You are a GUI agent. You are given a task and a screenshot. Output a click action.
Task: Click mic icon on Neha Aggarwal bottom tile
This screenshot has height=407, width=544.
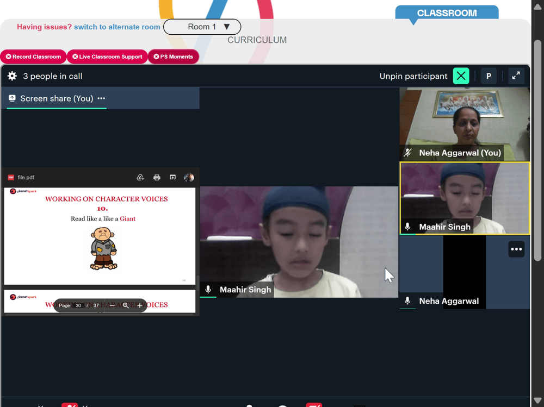pyautogui.click(x=407, y=300)
